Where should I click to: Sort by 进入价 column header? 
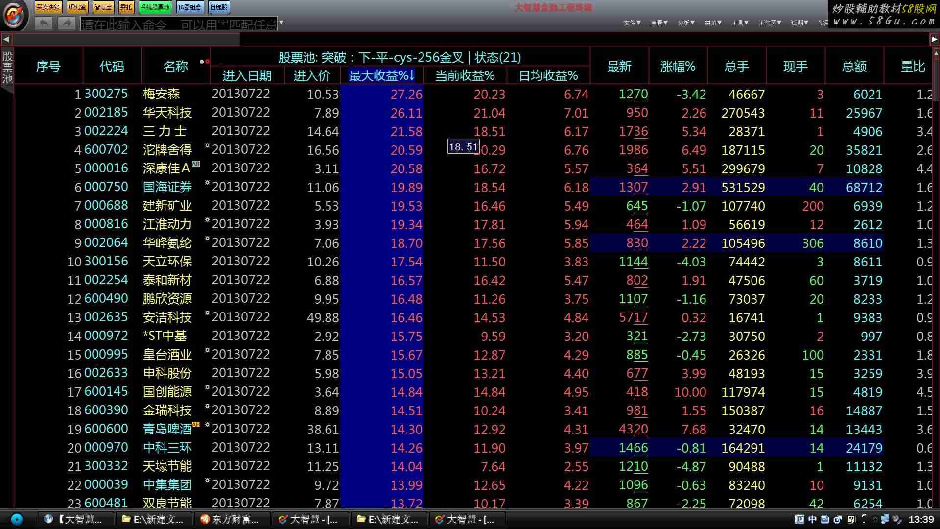point(312,75)
